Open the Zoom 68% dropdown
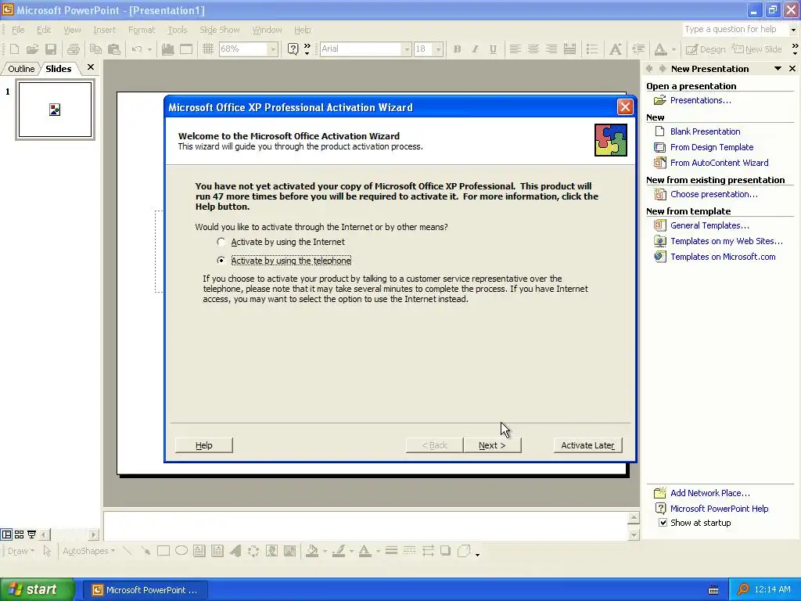This screenshot has height=601, width=801. pyautogui.click(x=273, y=49)
